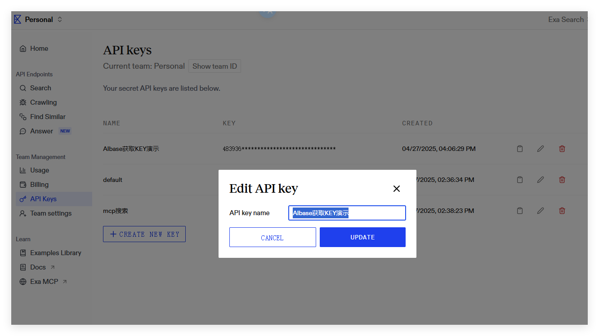Open the Search endpoint page
This screenshot has height=336, width=599.
point(40,88)
